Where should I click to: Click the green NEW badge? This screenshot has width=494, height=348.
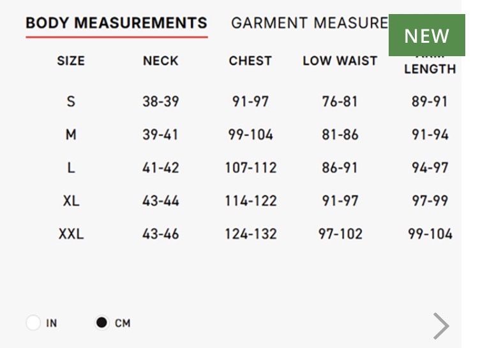tap(426, 35)
